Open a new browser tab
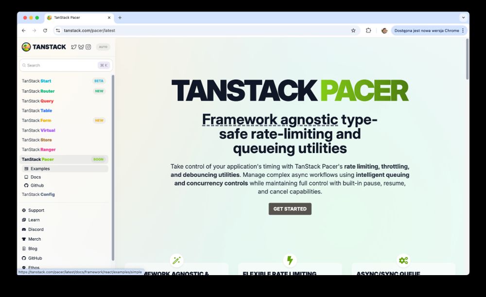Screen dimensions: 486x297 [x=120, y=17]
